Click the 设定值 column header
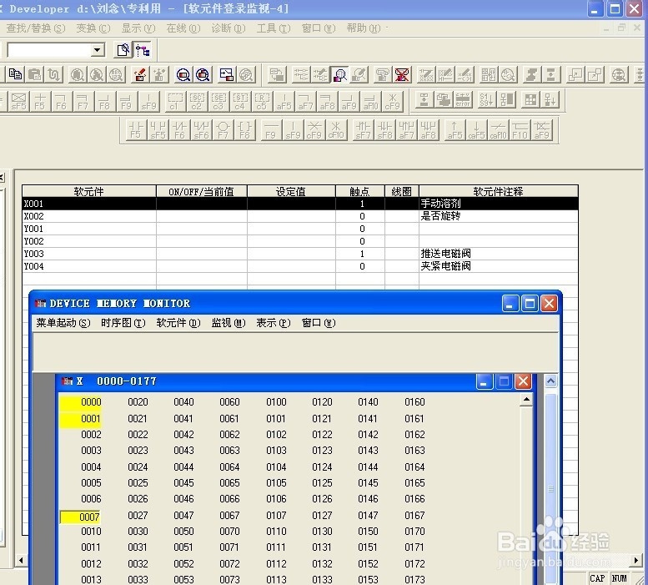This screenshot has width=648, height=585. [291, 191]
